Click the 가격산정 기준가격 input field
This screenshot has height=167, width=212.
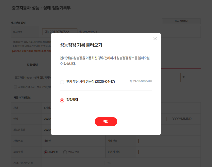pos(74,163)
